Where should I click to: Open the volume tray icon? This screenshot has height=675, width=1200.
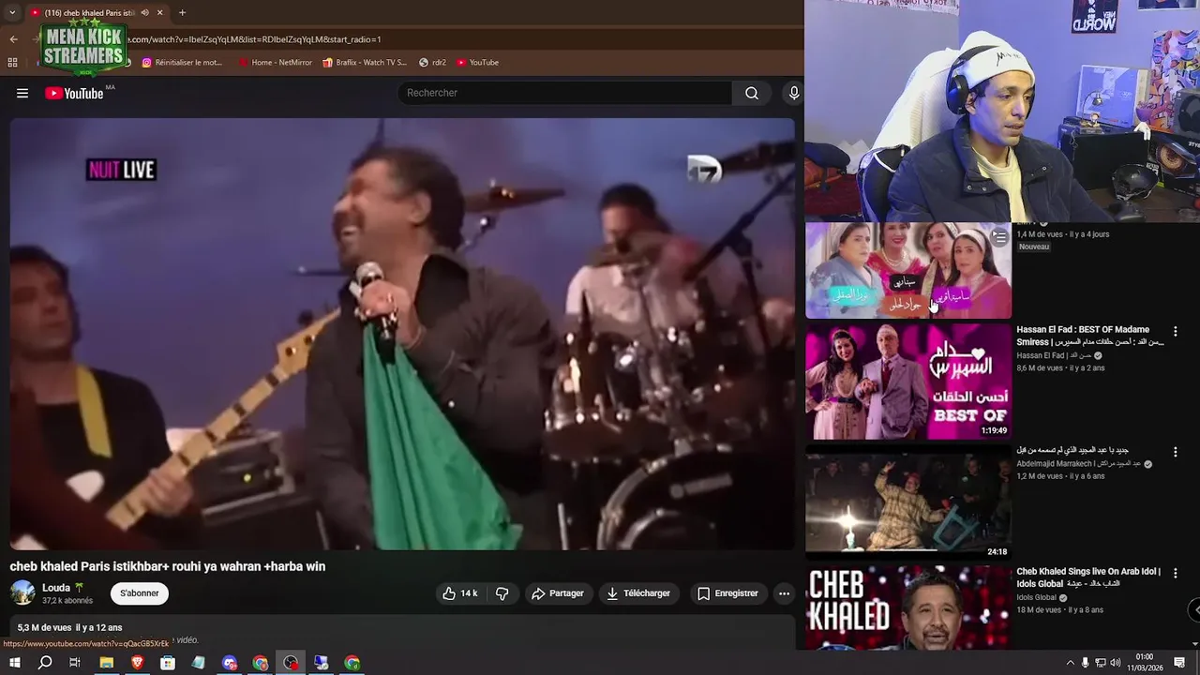pos(1116,663)
